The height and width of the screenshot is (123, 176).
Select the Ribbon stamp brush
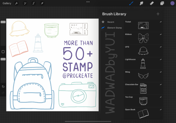tap(143, 38)
